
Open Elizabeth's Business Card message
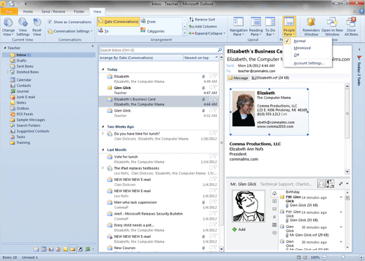[x=159, y=102]
